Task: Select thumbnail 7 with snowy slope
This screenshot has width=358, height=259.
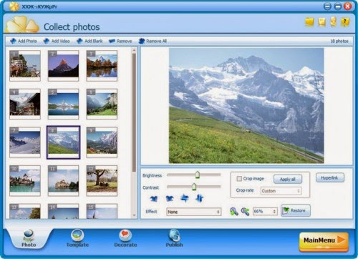Action: point(25,142)
